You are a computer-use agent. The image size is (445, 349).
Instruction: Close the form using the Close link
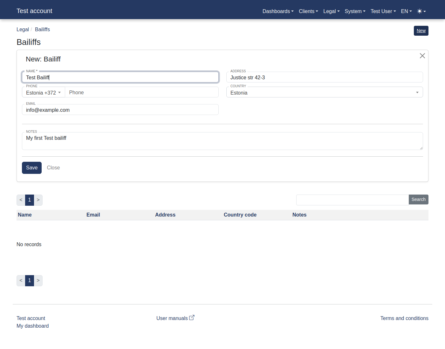pyautogui.click(x=53, y=168)
